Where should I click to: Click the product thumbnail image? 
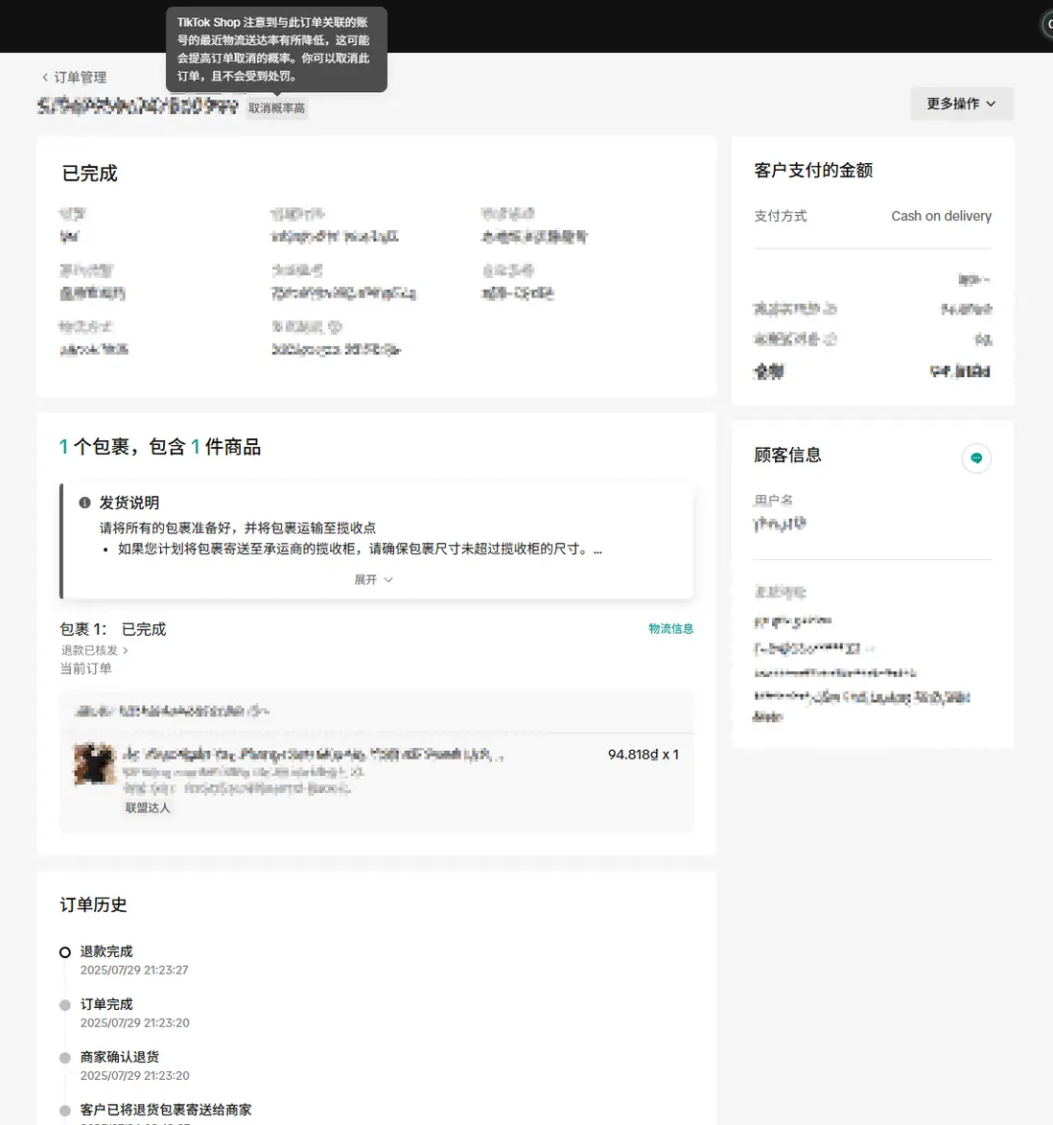pos(95,763)
